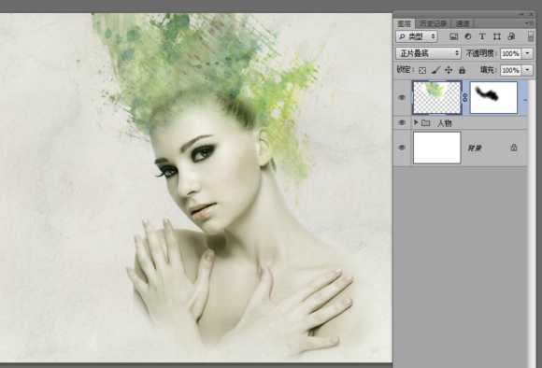
Task: Select the black brush layer mask thumbnail
Action: (493, 98)
